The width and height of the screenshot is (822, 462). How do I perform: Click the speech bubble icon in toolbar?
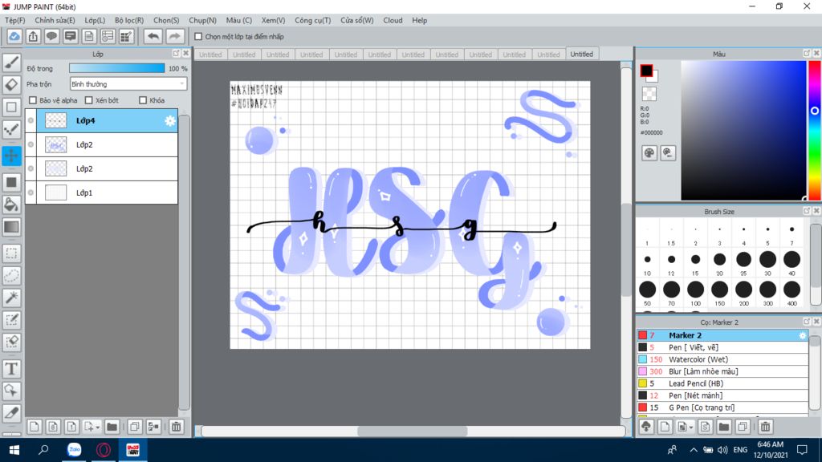coord(51,36)
